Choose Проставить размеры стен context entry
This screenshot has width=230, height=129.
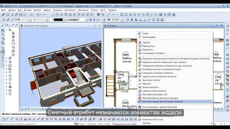pyautogui.click(x=175, y=94)
